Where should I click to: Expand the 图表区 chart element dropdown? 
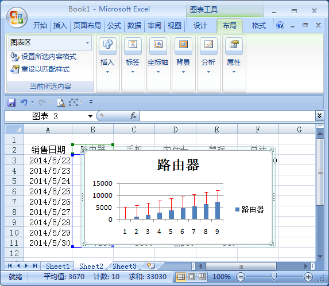click(x=87, y=42)
